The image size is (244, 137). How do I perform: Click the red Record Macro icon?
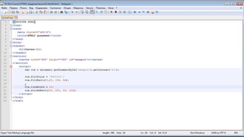click(111, 12)
